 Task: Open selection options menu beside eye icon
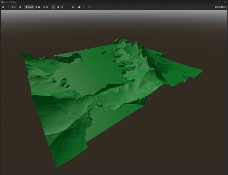pyautogui.click(x=67, y=7)
